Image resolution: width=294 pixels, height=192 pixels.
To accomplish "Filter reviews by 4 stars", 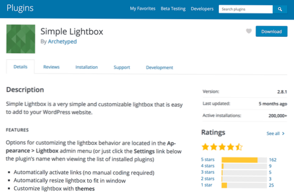I will coord(208,166).
